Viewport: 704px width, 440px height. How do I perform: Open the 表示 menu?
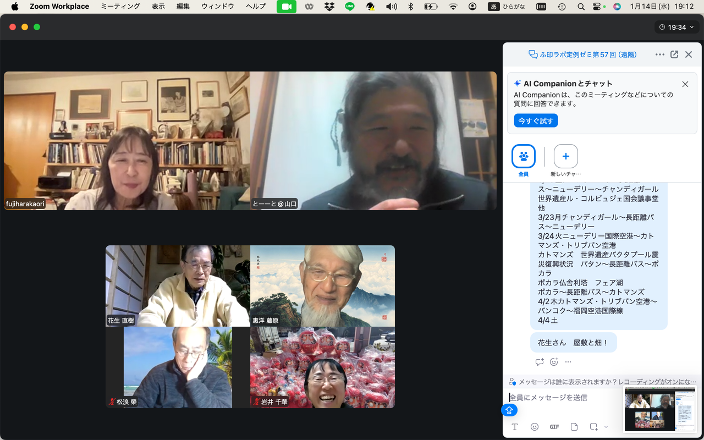coord(158,7)
